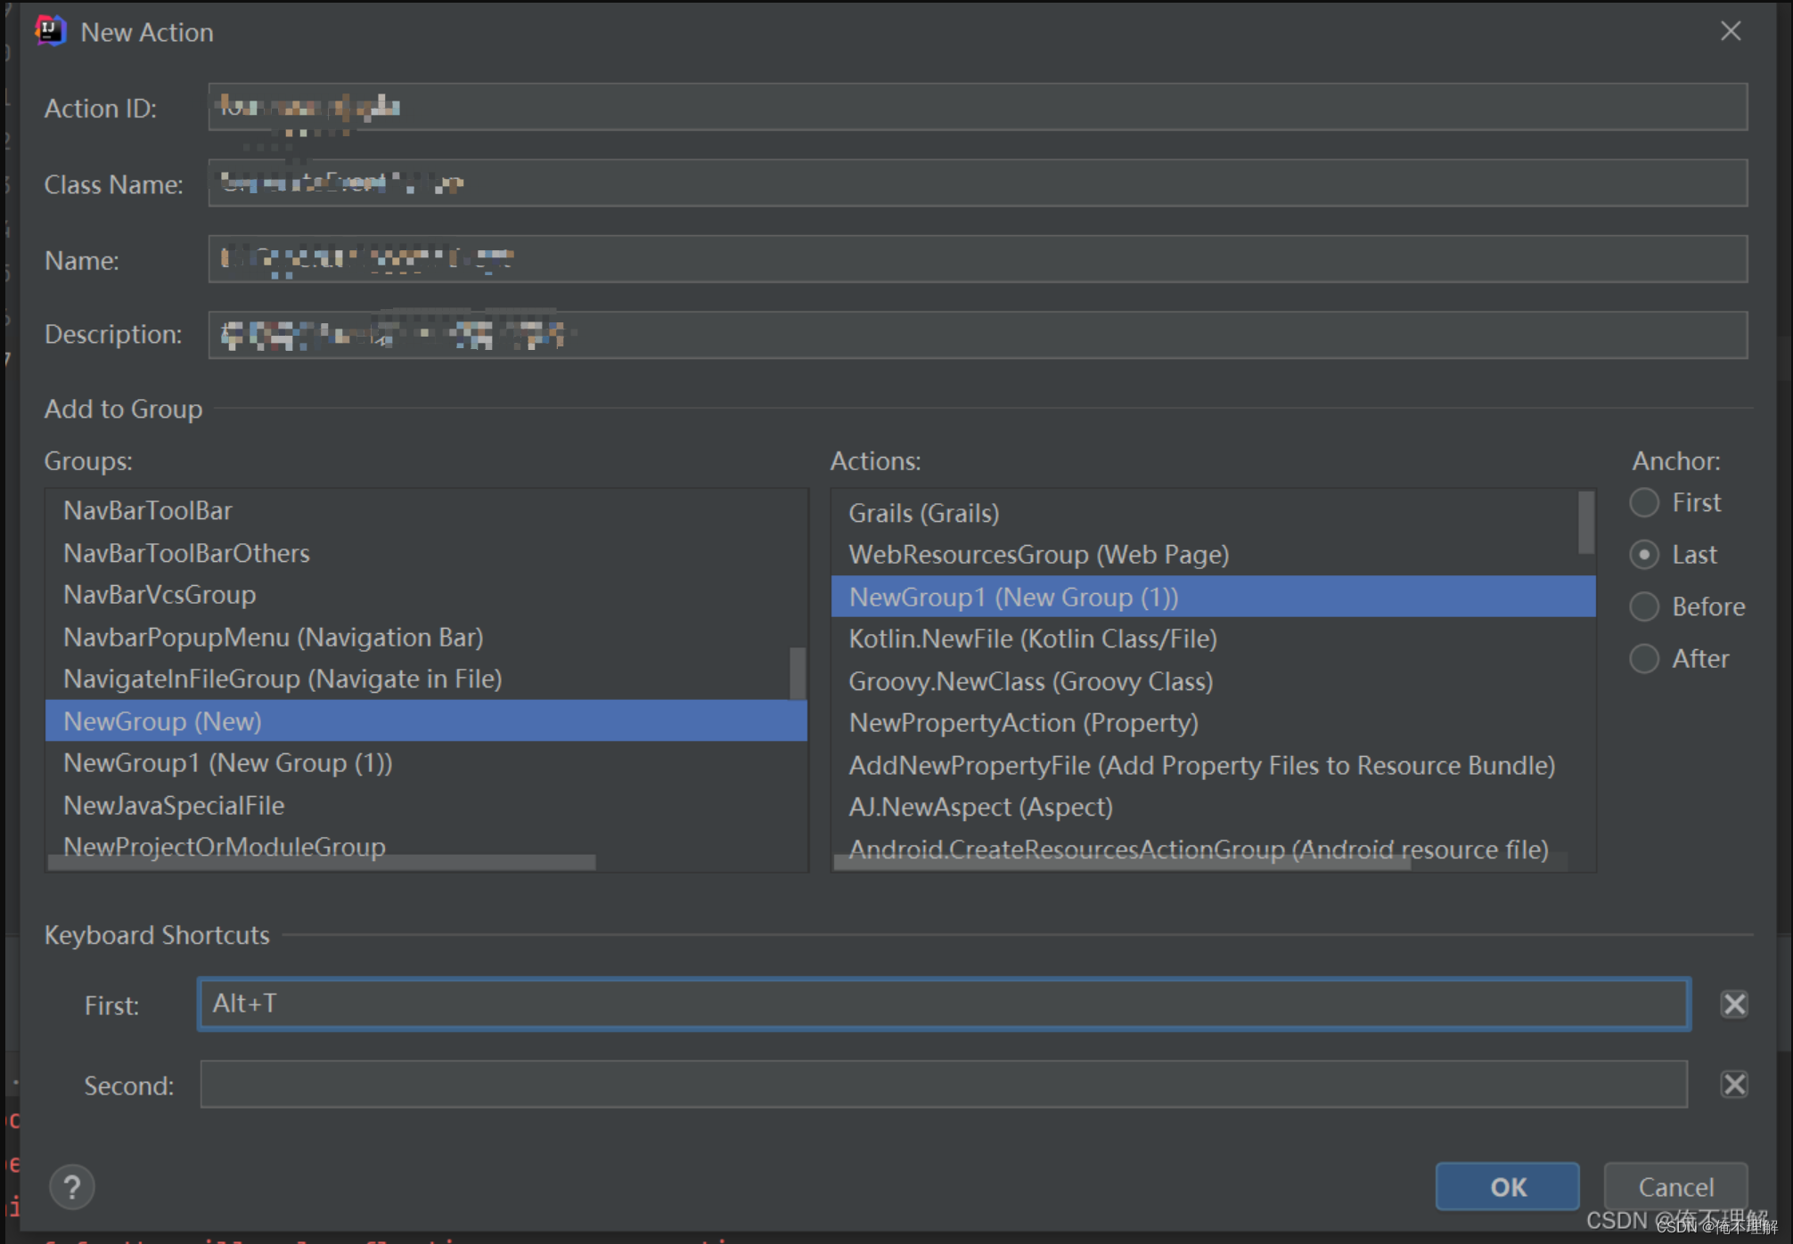Screen dimensions: 1793x1244
Task: Pick Kotlin.NewFile (Kotlin Class/File) action
Action: (x=1213, y=638)
